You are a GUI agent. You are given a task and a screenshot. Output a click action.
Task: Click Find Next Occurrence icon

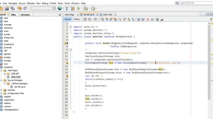click(x=111, y=20)
